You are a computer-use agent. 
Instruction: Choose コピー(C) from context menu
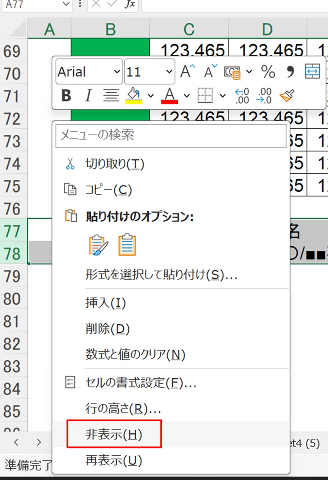coord(171,190)
